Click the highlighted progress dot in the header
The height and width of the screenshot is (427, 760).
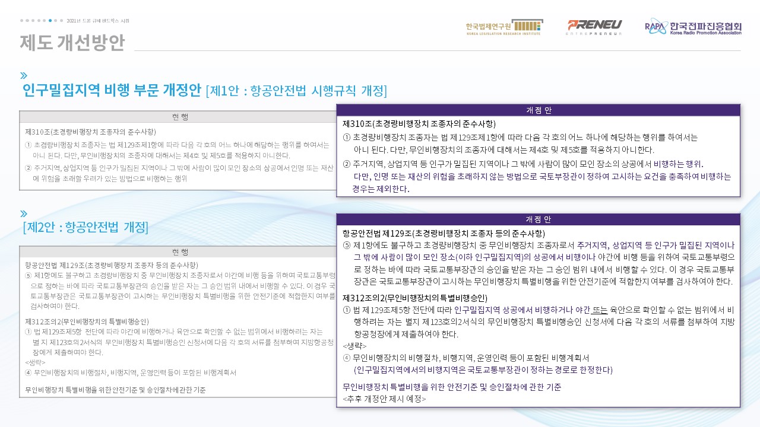coord(50,20)
